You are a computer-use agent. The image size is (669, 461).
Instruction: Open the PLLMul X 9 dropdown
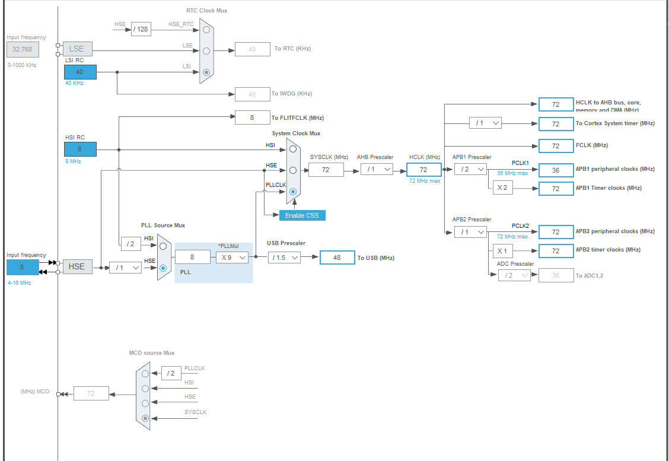232,257
